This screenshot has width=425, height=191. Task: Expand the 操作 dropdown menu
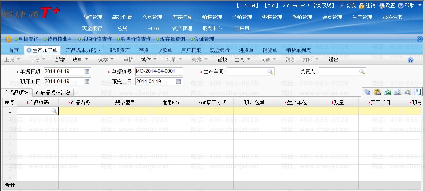click(148, 60)
